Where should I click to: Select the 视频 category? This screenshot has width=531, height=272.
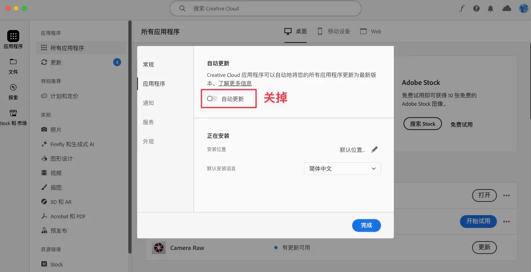[81, 173]
